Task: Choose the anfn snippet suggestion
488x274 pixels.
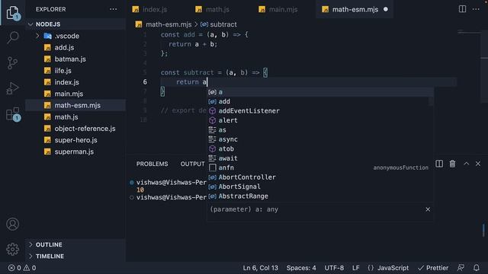Action: pos(320,167)
